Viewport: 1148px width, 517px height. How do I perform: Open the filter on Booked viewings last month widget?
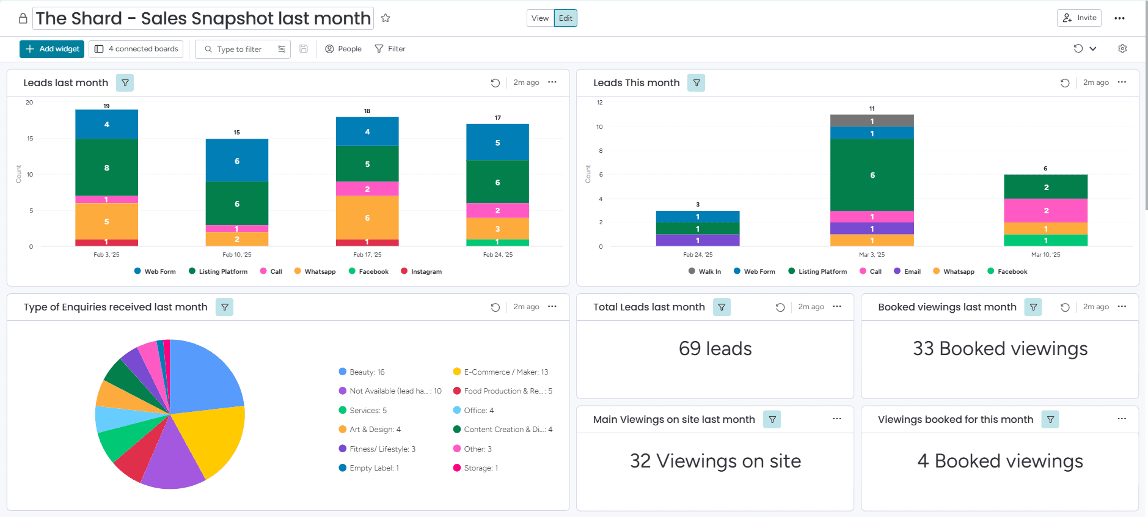coord(1033,307)
